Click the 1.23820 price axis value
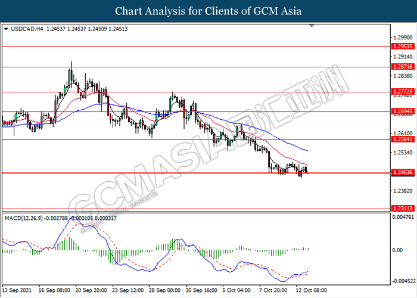Image resolution: width=417 pixels, height=298 pixels. [403, 191]
